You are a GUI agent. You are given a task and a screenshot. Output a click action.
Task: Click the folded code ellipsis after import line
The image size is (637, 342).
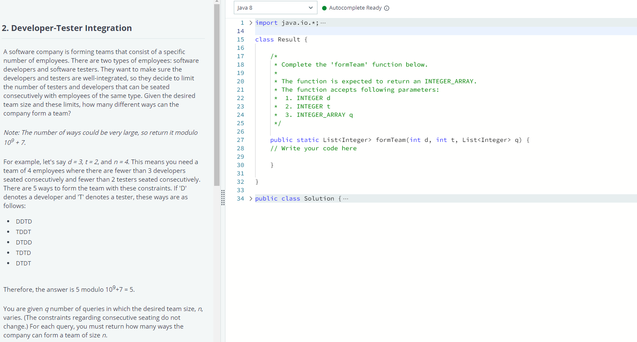tap(323, 23)
